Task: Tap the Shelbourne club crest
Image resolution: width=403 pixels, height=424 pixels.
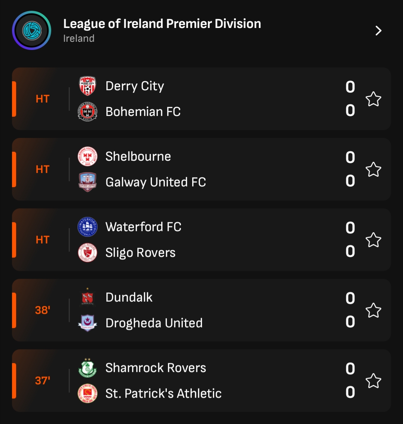Action: [x=87, y=157]
